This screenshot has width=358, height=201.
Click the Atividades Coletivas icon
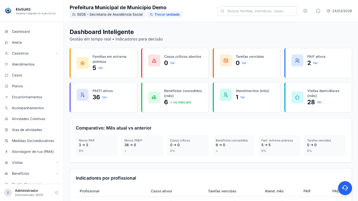tap(6, 119)
